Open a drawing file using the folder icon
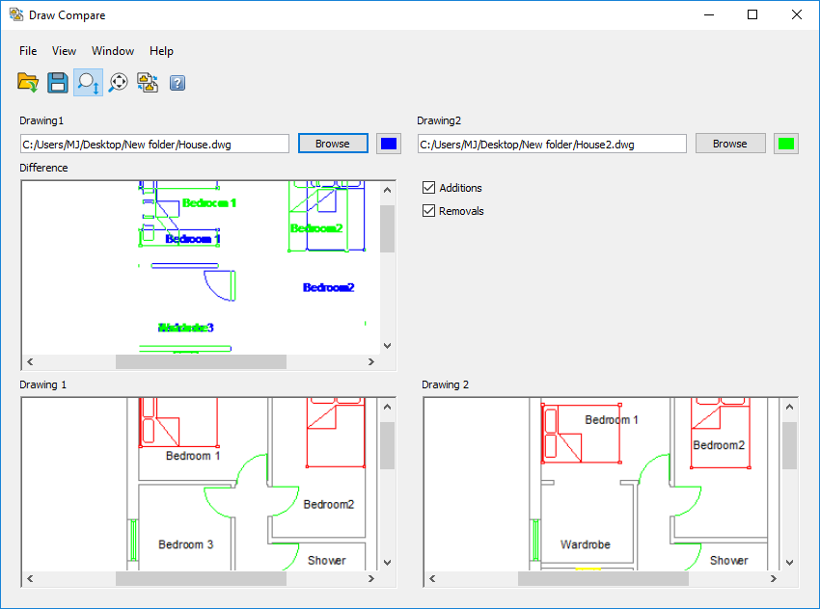Image resolution: width=820 pixels, height=609 pixels. coord(28,82)
